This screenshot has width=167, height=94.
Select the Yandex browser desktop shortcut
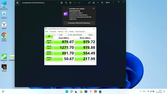[4, 26]
